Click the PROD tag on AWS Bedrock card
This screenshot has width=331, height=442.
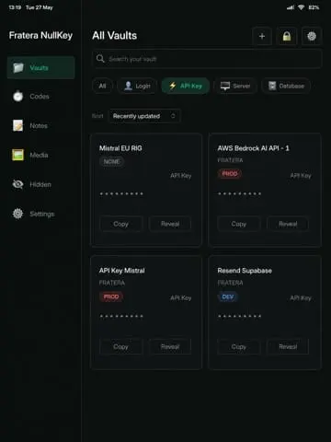(230, 174)
